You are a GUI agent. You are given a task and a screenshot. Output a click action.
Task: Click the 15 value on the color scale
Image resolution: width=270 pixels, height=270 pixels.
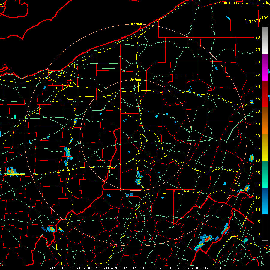tap(258, 197)
